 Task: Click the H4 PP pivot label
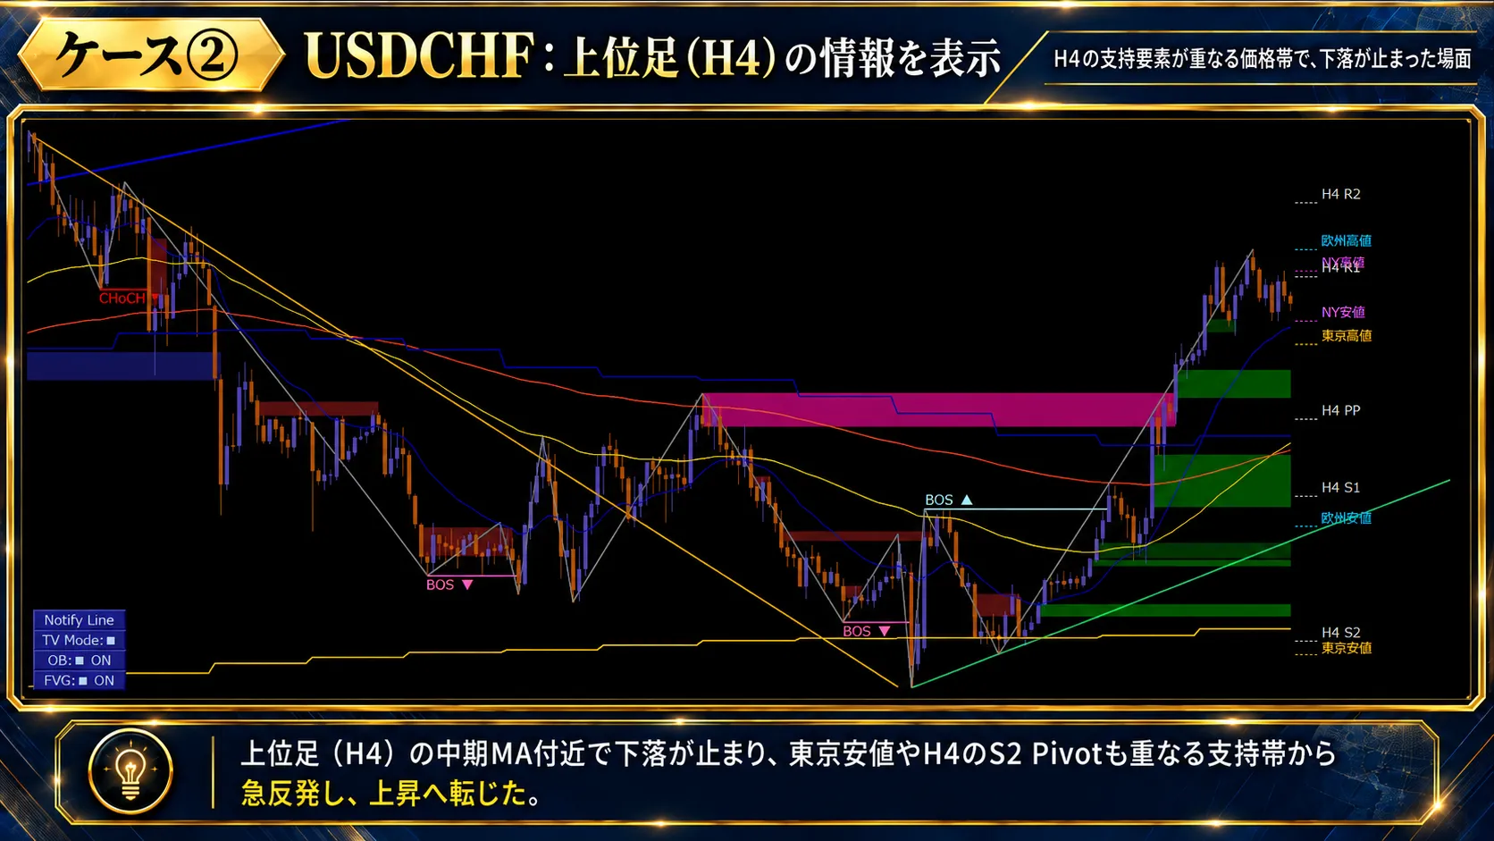coord(1341,410)
